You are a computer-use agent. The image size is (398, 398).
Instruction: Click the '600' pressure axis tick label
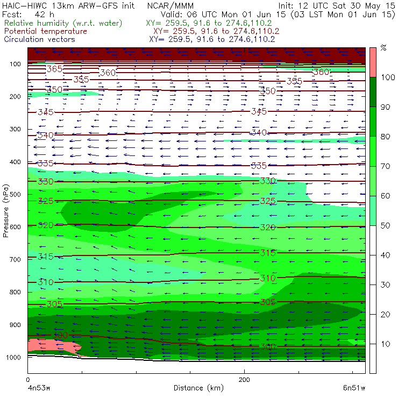[15, 227]
